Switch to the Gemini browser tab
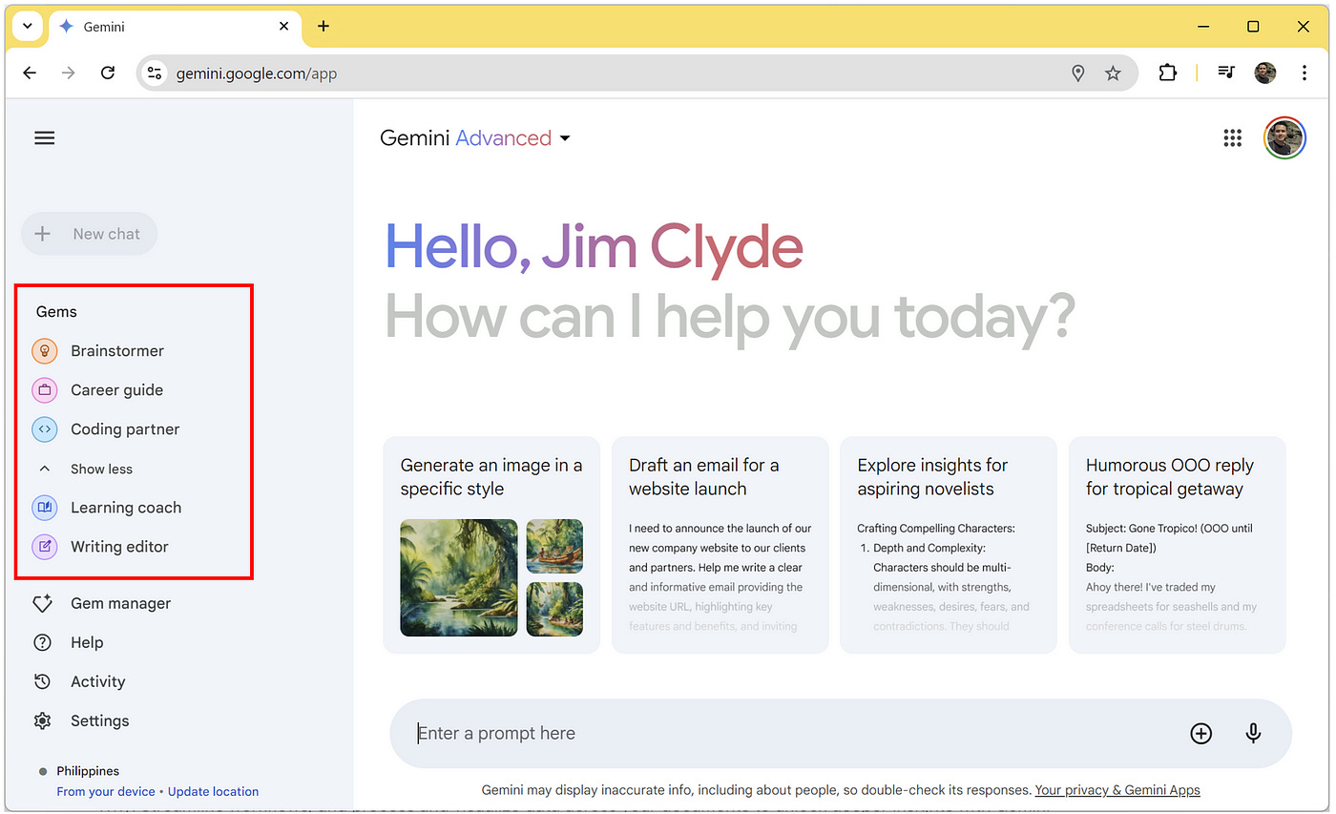 coord(174,27)
